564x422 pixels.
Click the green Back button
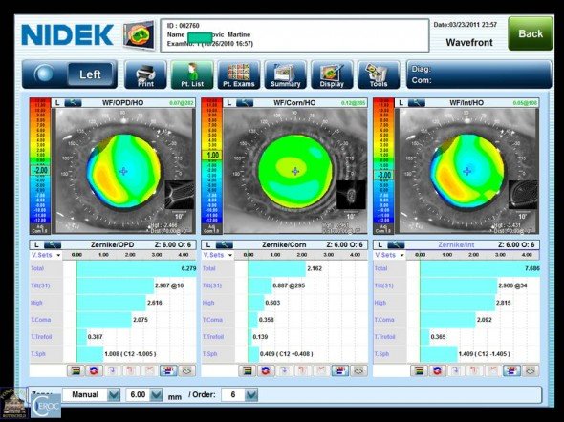(x=531, y=33)
